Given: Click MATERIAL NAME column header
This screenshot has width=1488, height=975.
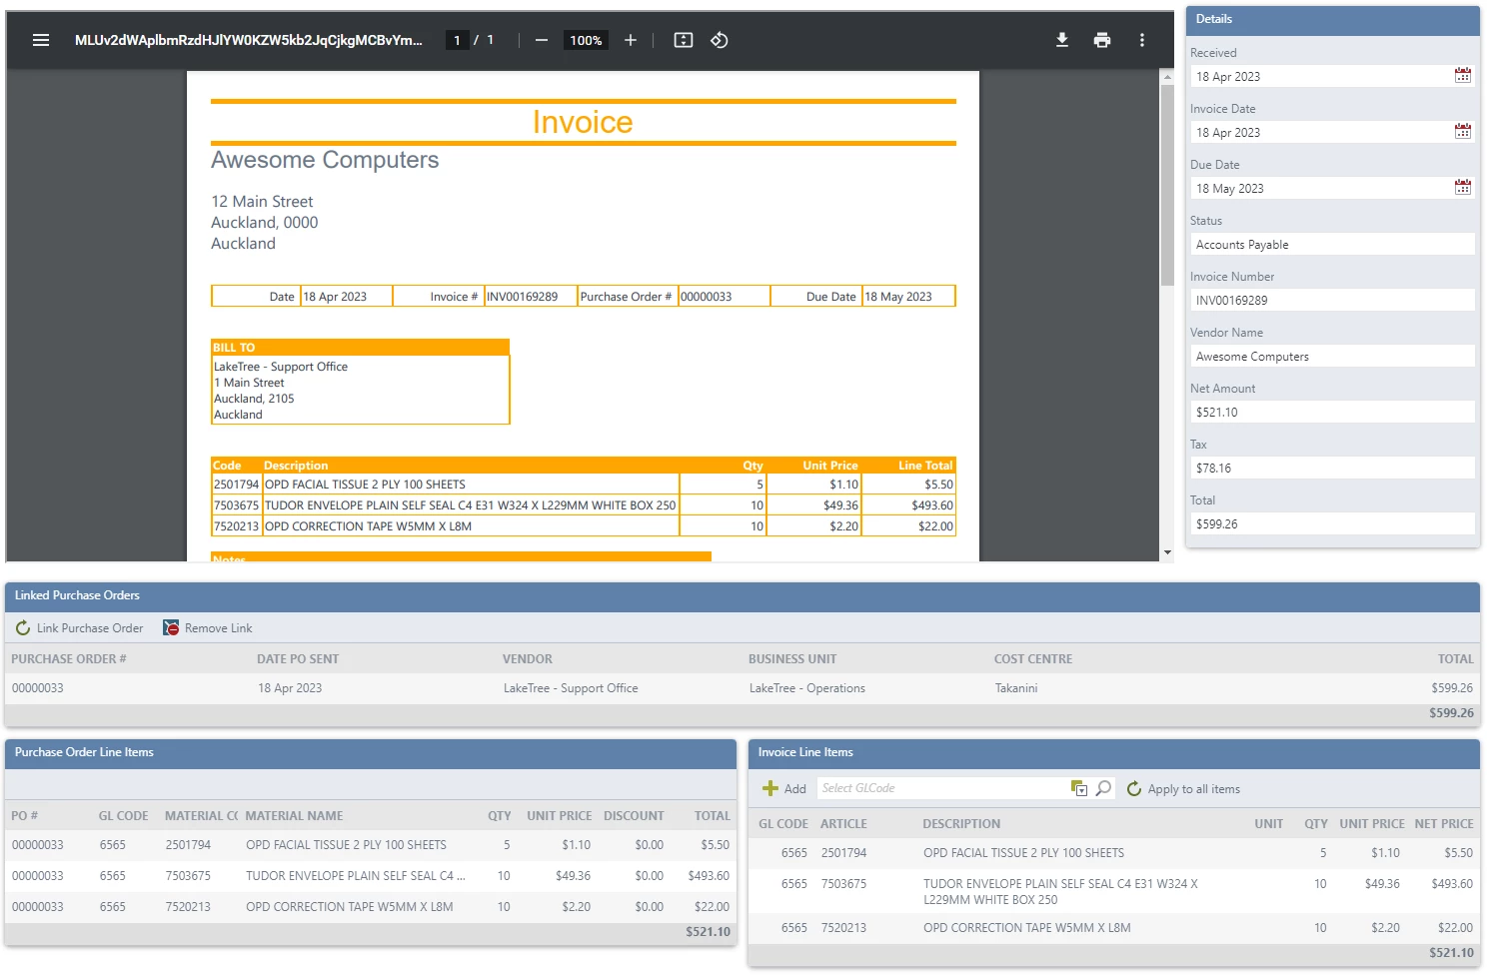Looking at the screenshot, I should point(294,816).
